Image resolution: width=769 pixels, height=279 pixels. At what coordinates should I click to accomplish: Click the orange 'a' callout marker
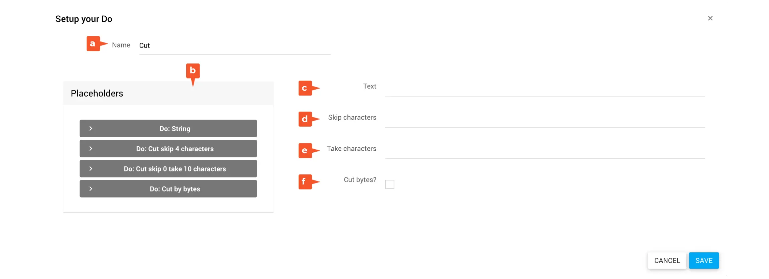(x=93, y=44)
